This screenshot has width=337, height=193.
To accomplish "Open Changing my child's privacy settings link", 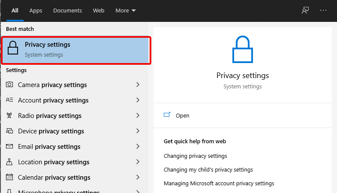I will point(208,170).
